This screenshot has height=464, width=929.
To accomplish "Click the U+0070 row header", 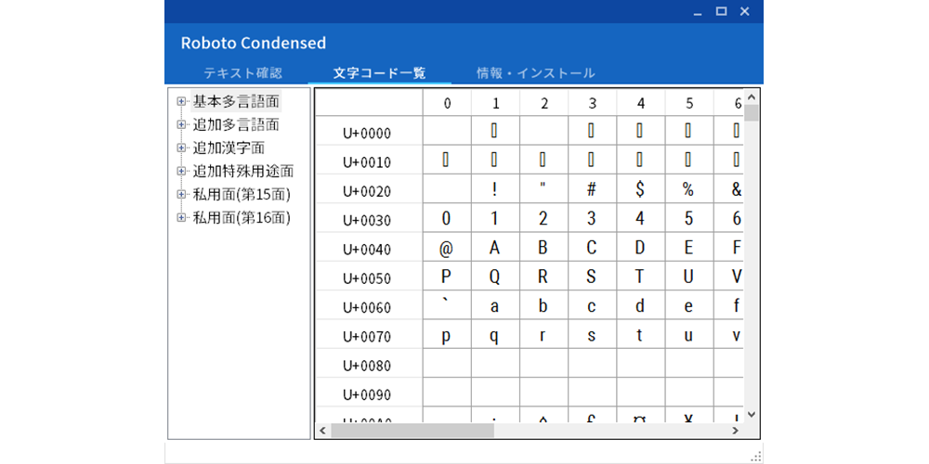I will tap(369, 334).
